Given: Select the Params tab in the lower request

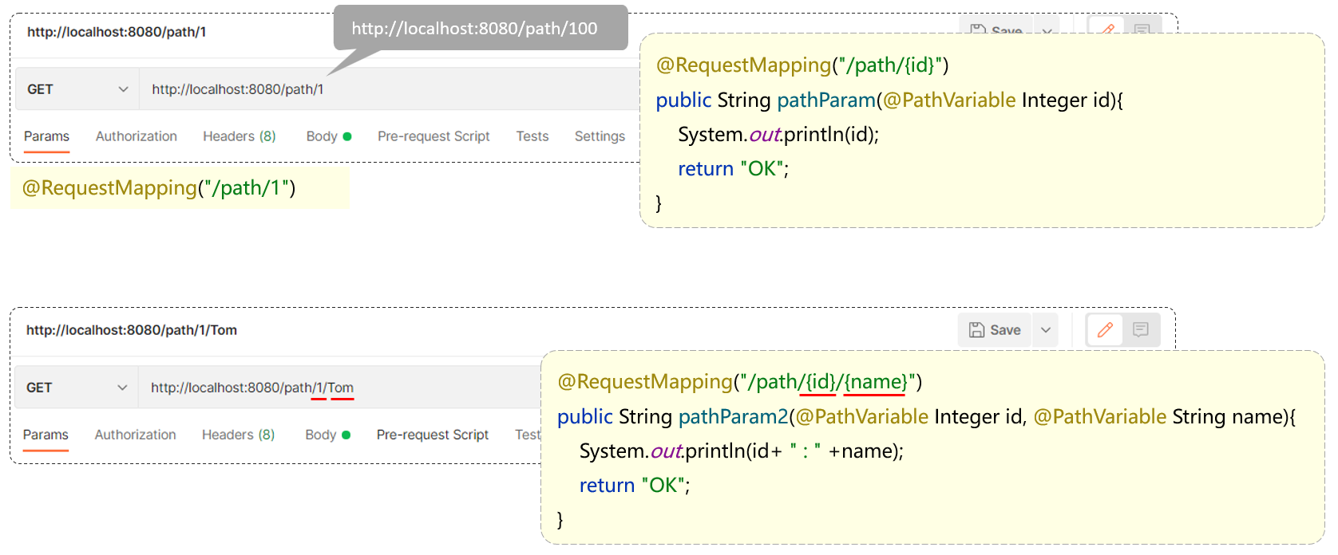Looking at the screenshot, I should point(46,435).
